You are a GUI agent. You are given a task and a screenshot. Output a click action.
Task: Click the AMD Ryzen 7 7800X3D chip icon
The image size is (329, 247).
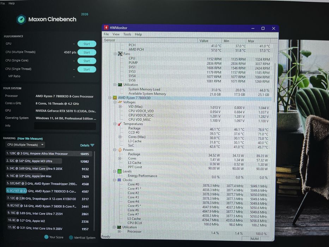tap(115, 98)
